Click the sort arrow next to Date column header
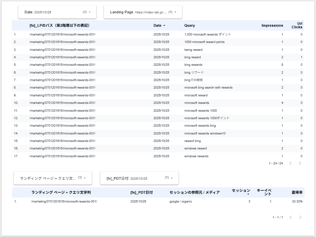Image resolution: width=316 pixels, height=237 pixels. 164,25
